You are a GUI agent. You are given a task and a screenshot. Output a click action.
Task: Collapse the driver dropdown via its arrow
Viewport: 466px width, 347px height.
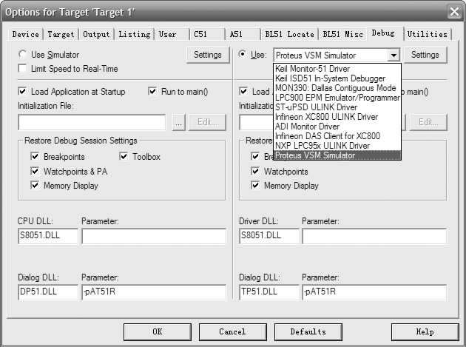394,55
